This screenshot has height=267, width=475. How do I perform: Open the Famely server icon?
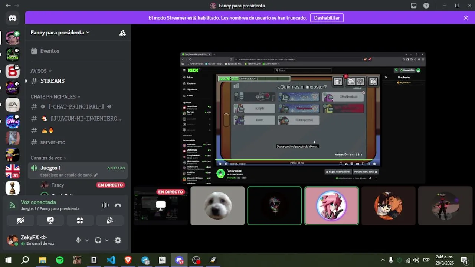click(x=12, y=88)
